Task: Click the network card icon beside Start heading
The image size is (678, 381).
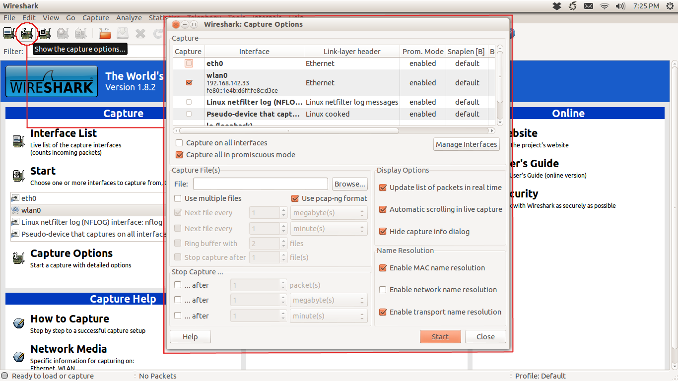Action: pyautogui.click(x=18, y=176)
